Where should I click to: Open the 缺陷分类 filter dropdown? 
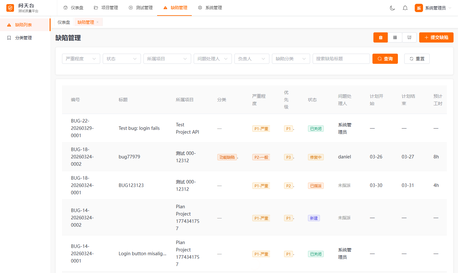[x=291, y=59]
